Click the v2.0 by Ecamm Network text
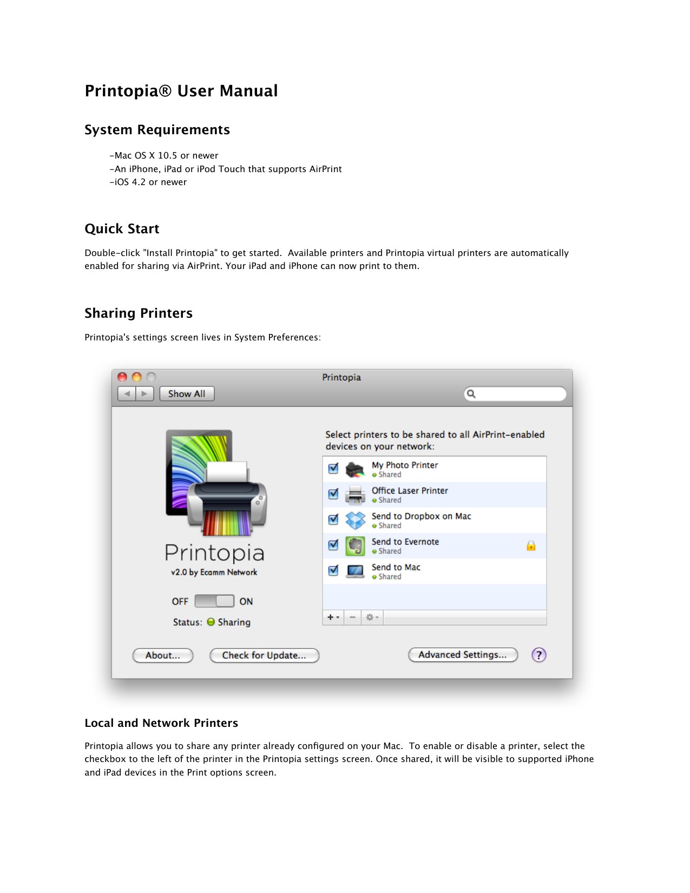The width and height of the screenshot is (690, 893). pyautogui.click(x=214, y=572)
